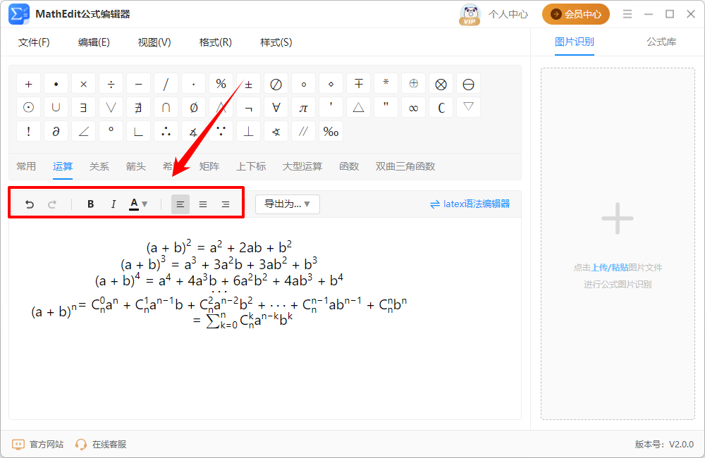The height and width of the screenshot is (458, 705).
Task: Switch to the 常用 symbol tab
Action: 26,166
